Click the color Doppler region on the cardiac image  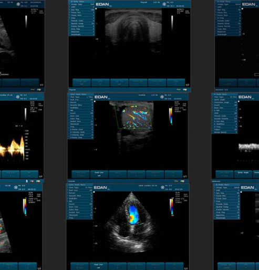[x=133, y=215]
